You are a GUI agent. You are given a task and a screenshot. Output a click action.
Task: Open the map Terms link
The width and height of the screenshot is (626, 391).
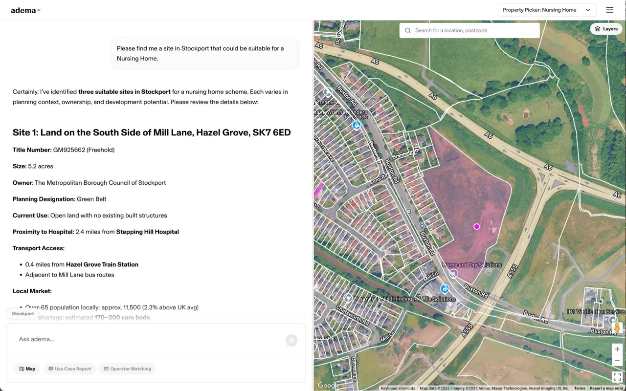coord(579,388)
